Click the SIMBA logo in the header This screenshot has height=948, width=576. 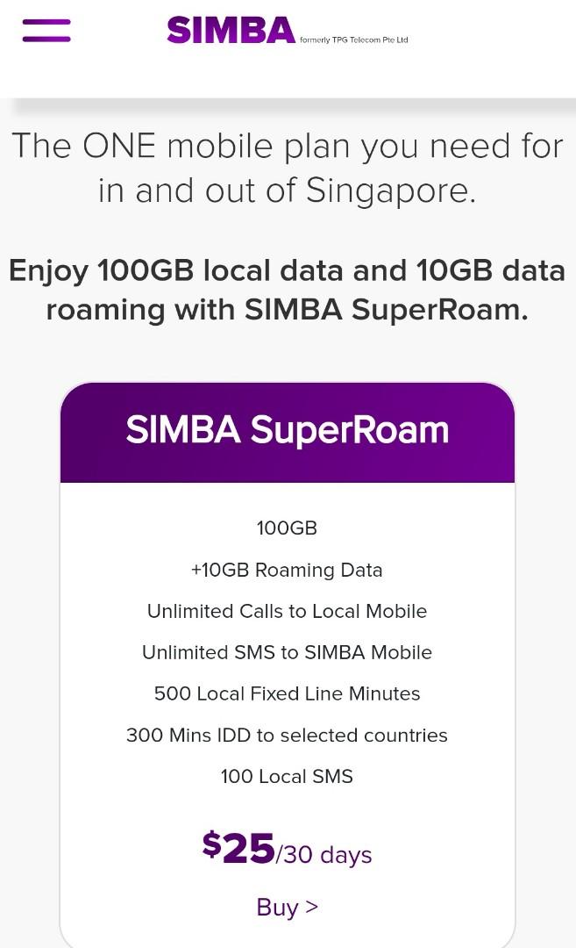click(232, 29)
